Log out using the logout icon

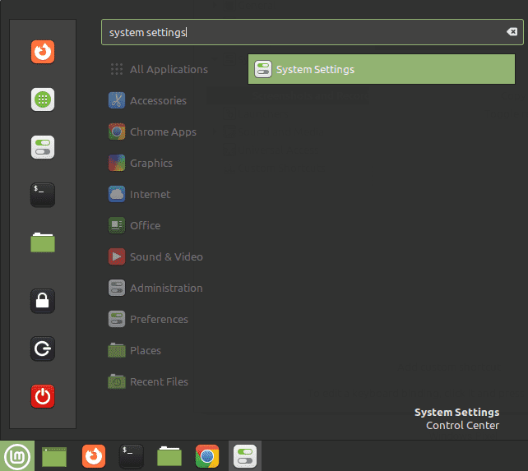pos(43,349)
